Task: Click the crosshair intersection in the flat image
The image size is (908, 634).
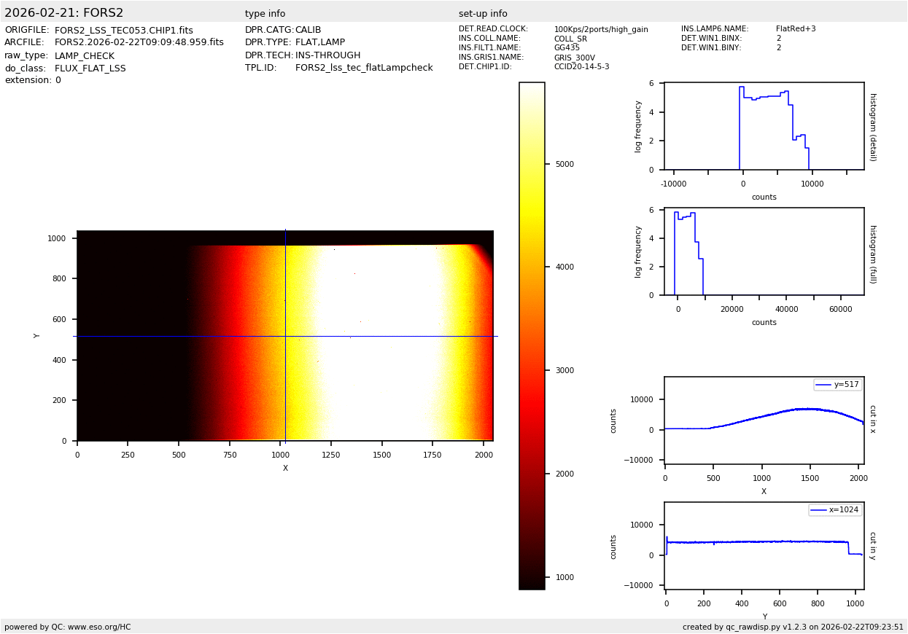Action: click(285, 336)
